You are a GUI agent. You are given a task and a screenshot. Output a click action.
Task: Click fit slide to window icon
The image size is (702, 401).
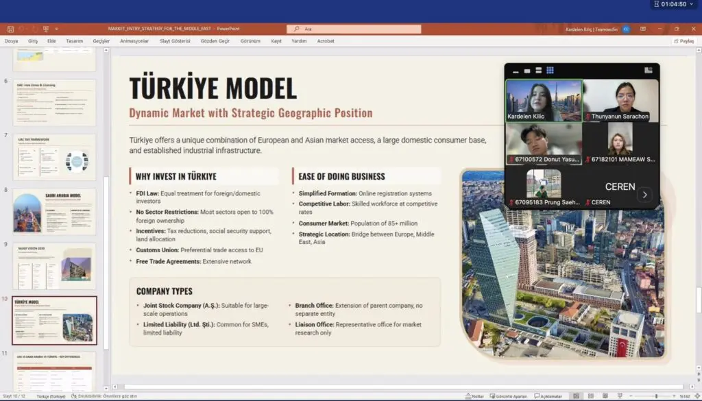point(694,396)
